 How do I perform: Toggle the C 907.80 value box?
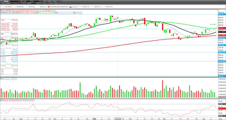click(x=46, y=11)
